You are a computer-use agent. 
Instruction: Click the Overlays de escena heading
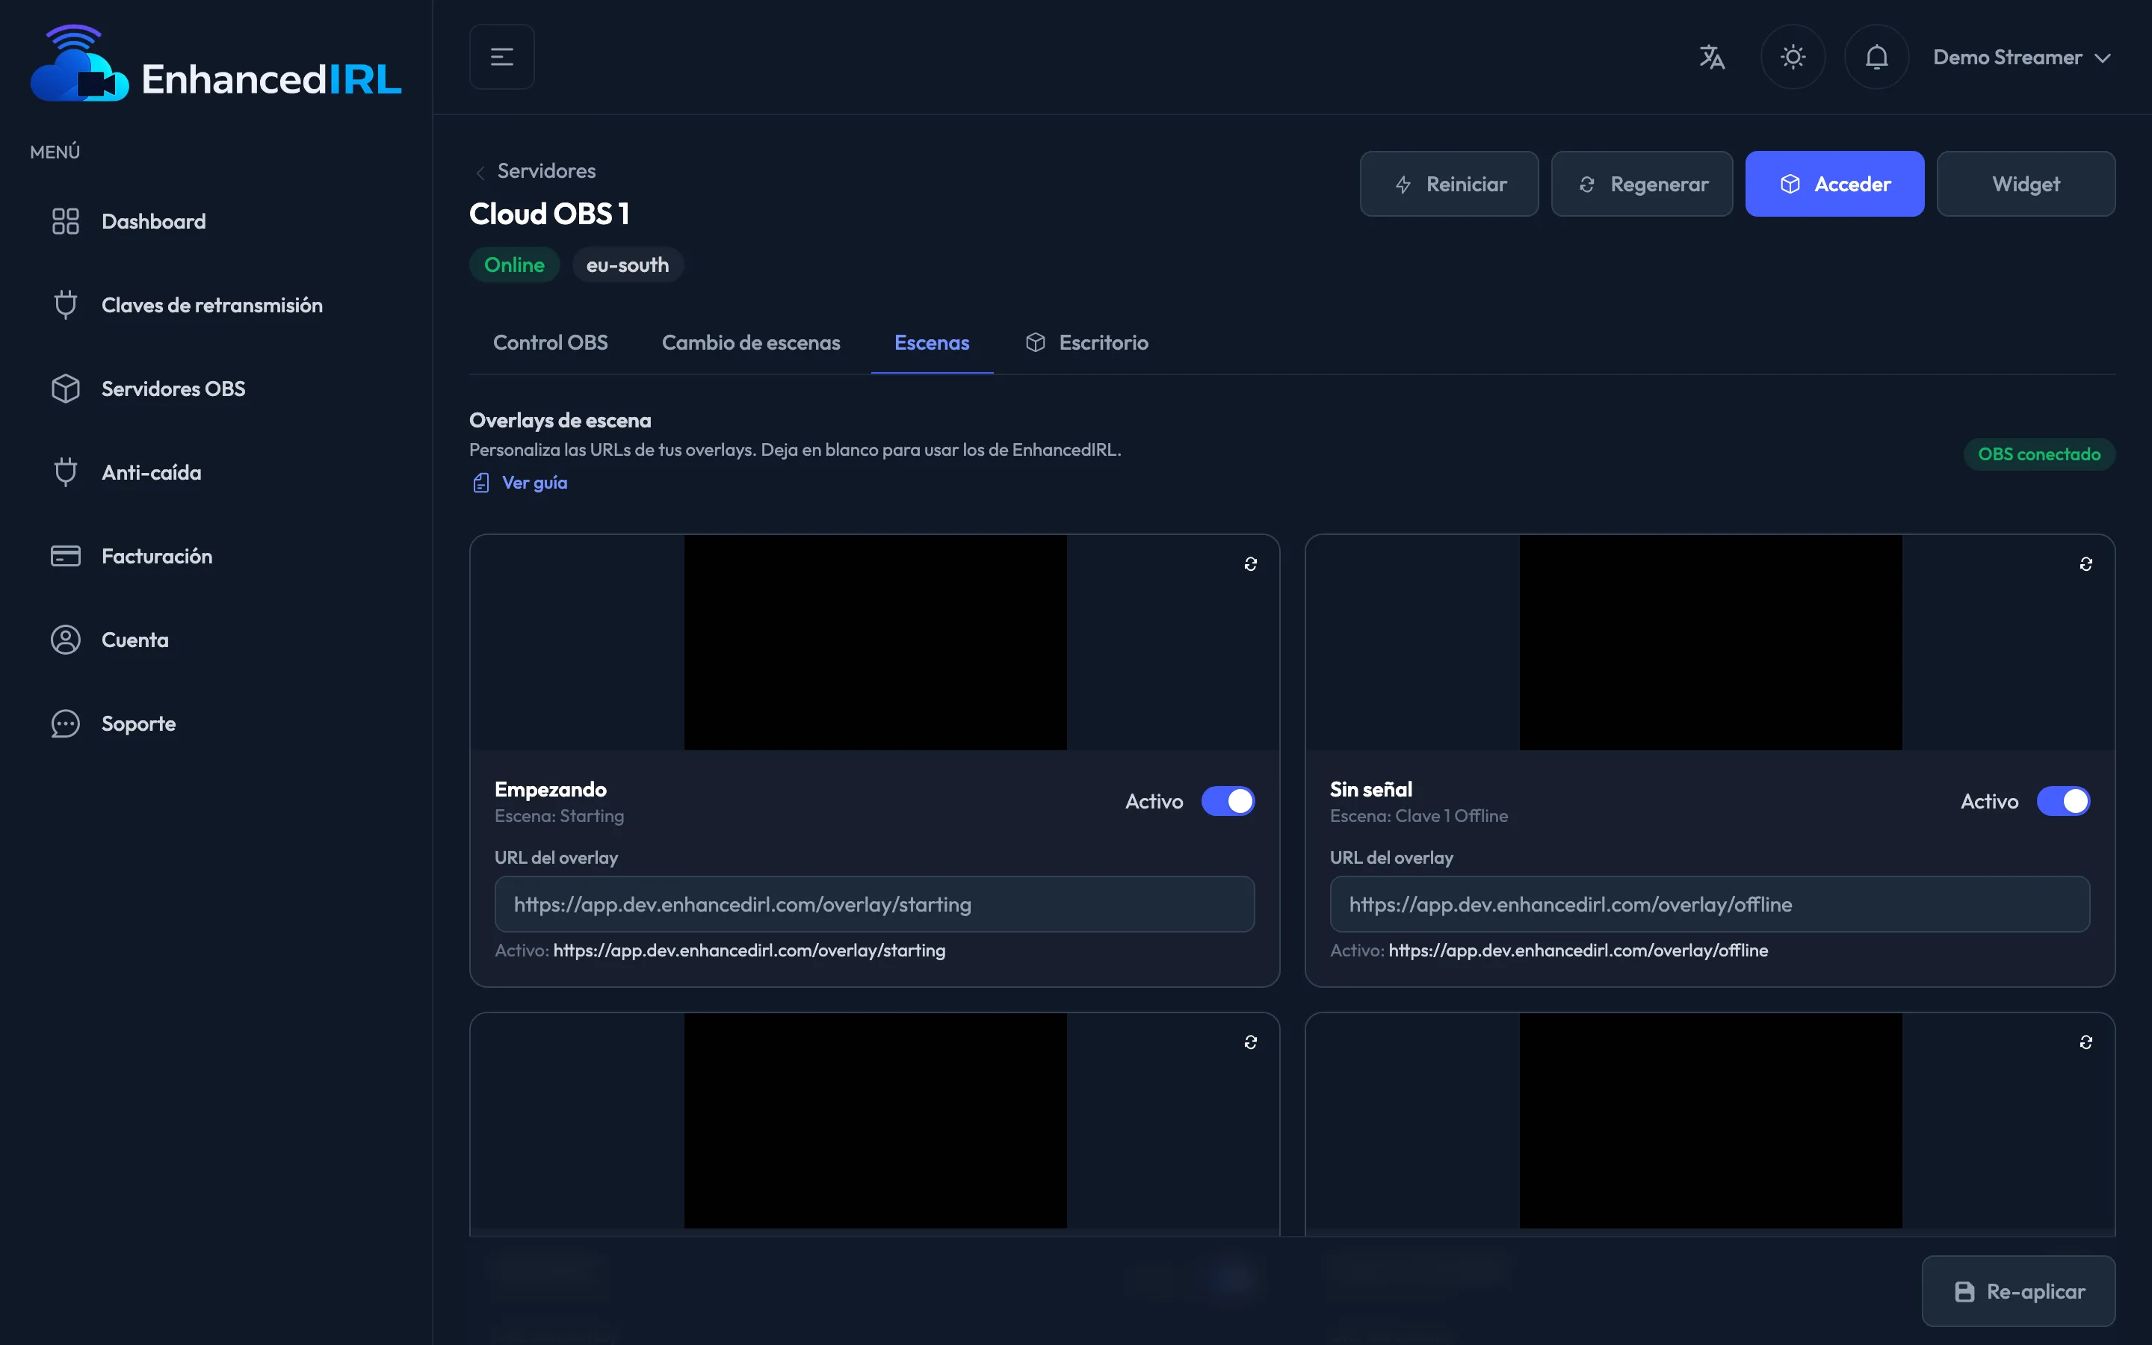tap(560, 420)
